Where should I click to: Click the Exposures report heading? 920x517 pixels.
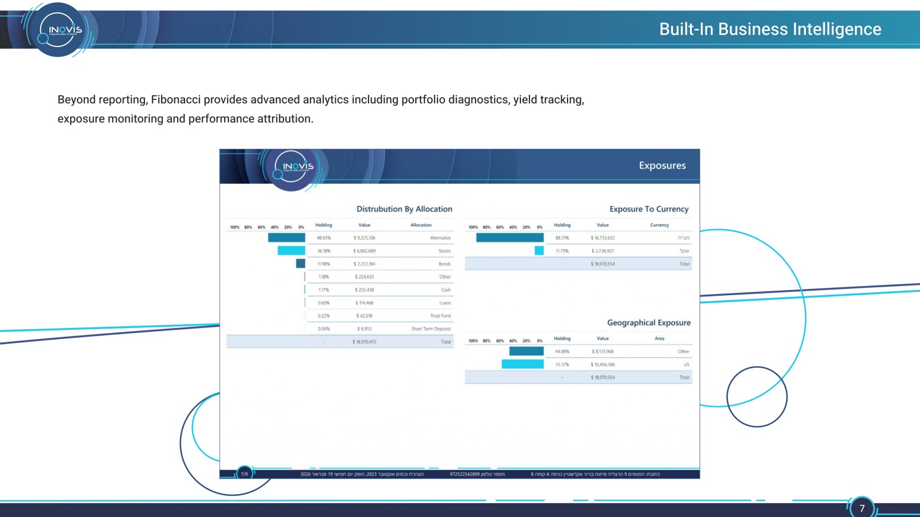[662, 165]
